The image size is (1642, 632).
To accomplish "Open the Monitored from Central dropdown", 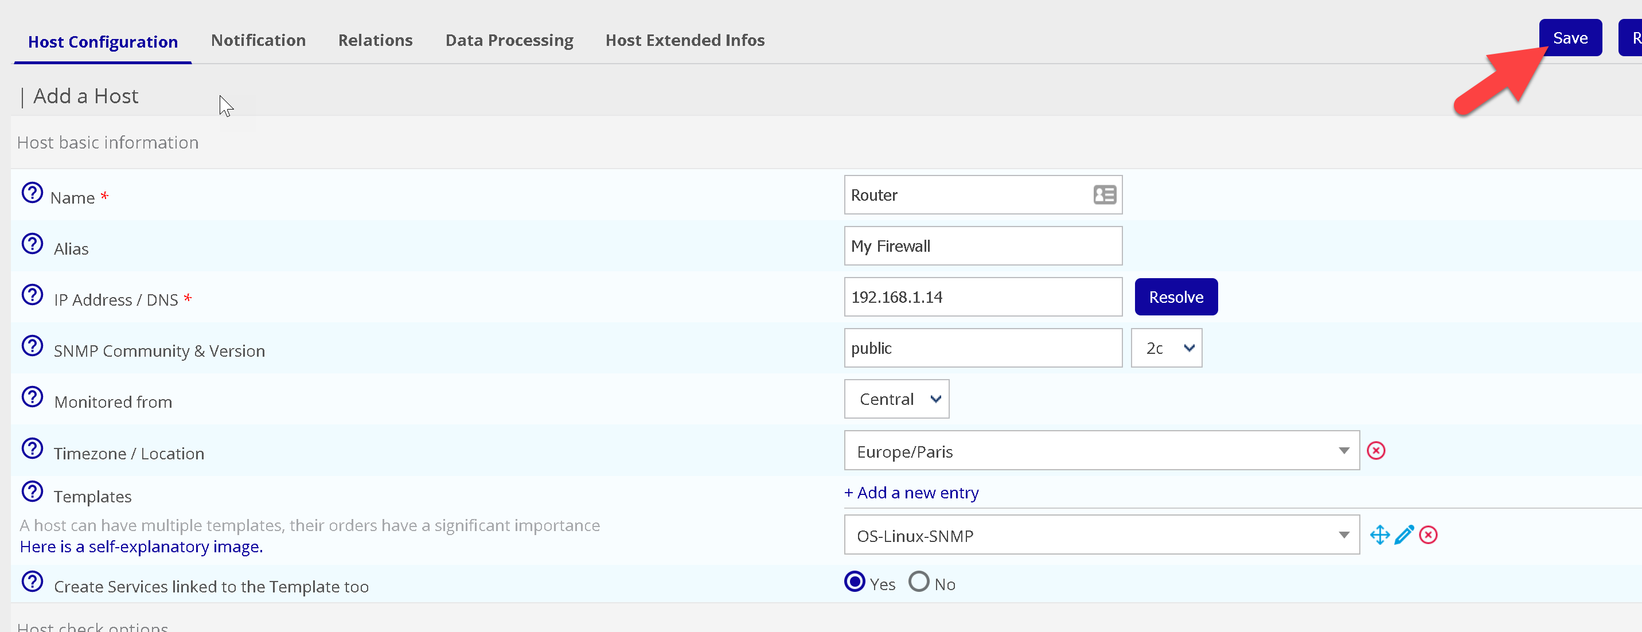I will click(x=896, y=399).
